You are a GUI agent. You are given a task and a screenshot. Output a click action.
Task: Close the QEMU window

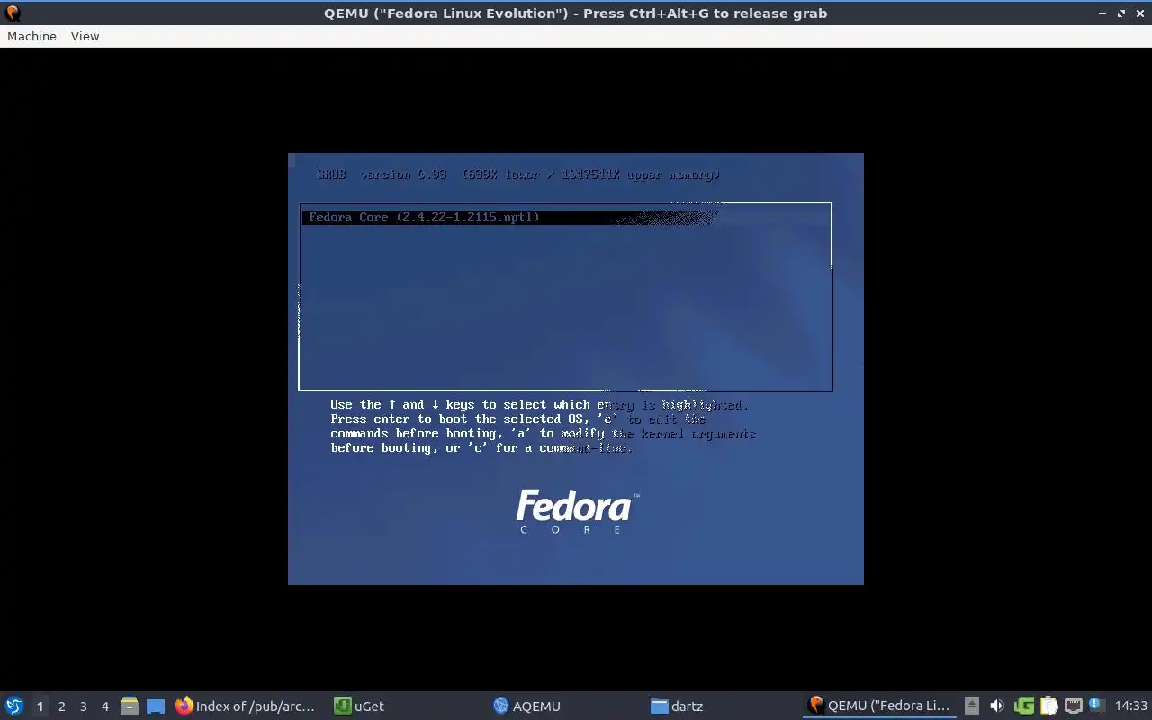(1138, 13)
